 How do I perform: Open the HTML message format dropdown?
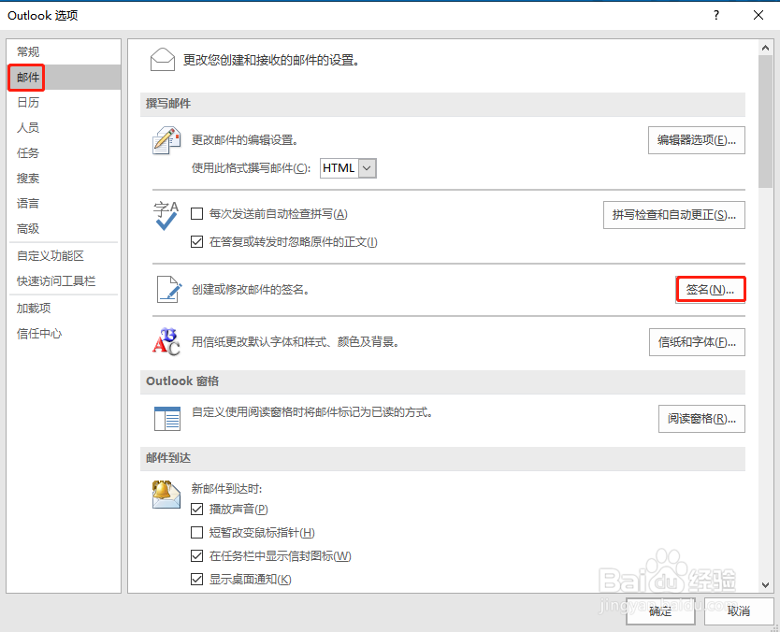(x=367, y=168)
